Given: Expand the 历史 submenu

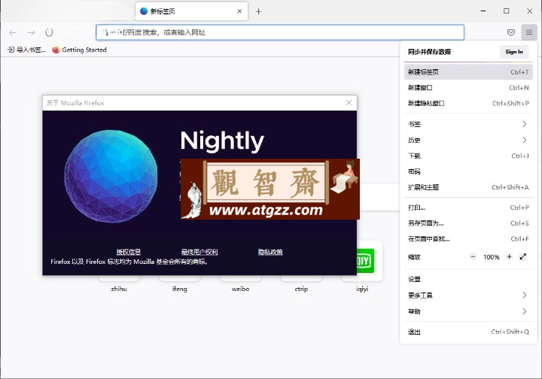Looking at the screenshot, I should coord(468,140).
